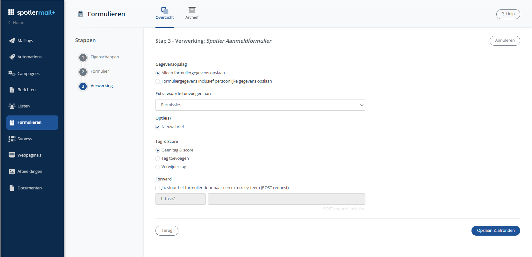Open Campagnes gears icon in sidebar

click(x=12, y=73)
